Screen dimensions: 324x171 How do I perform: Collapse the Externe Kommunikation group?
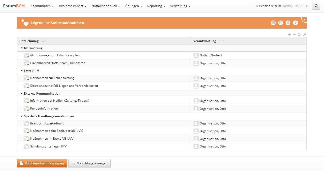click(x=22, y=94)
